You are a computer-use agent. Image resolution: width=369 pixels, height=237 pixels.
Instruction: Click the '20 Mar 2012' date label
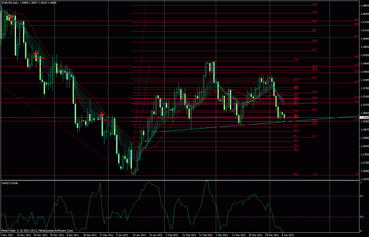[x=256, y=235]
